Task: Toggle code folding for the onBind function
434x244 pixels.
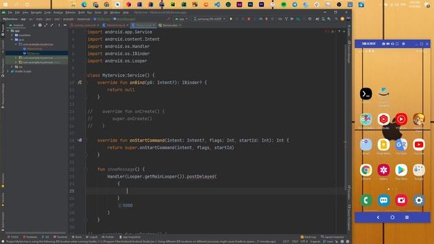Action: coord(86,83)
